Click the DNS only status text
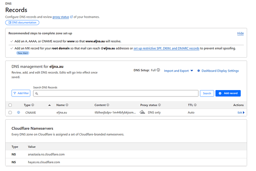256x171 pixels. (x=154, y=113)
